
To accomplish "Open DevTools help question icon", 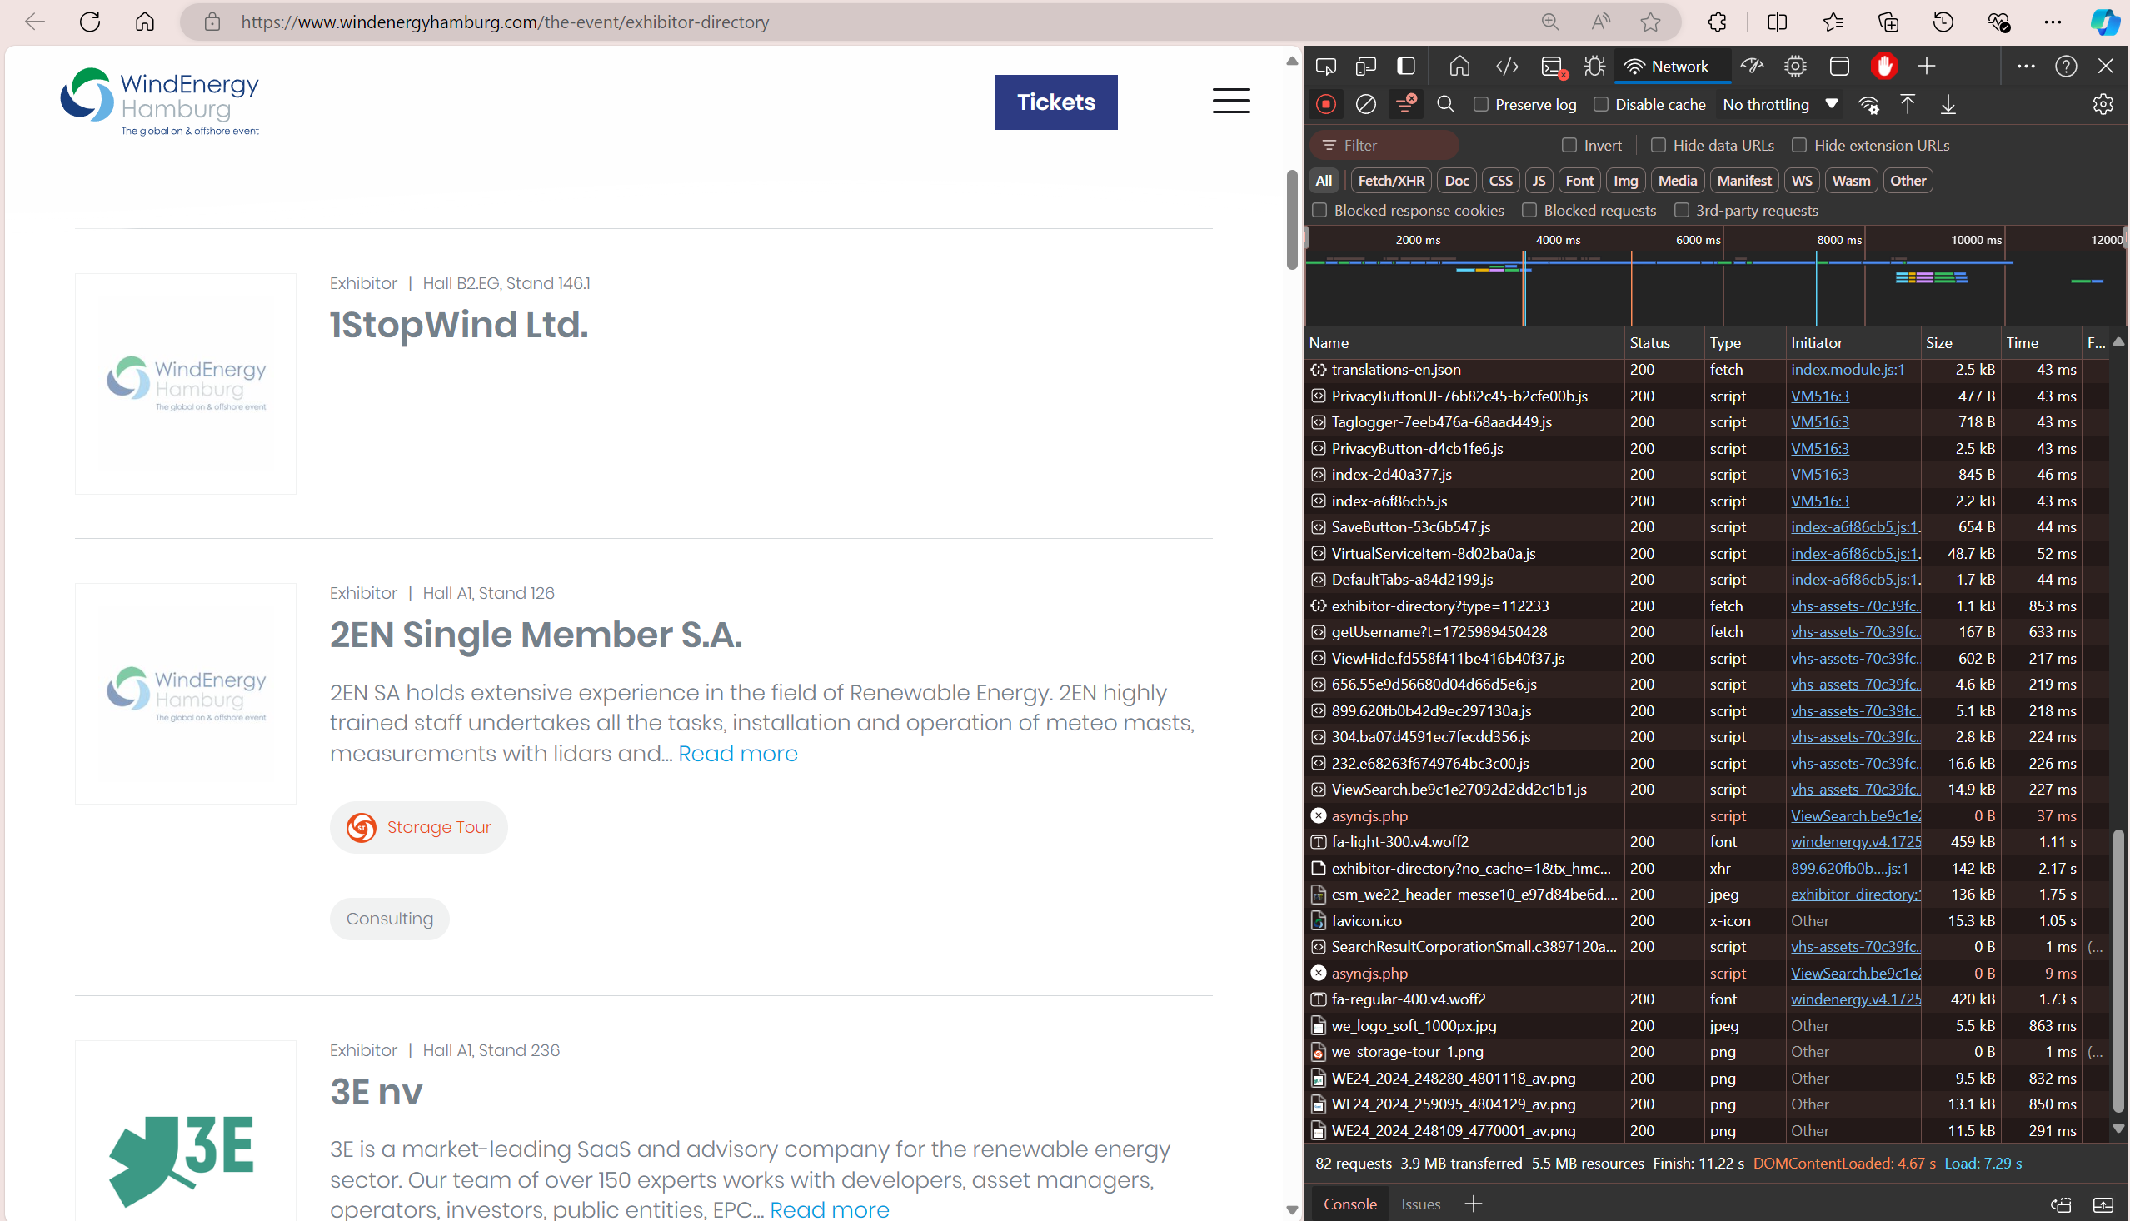I will (x=2065, y=67).
